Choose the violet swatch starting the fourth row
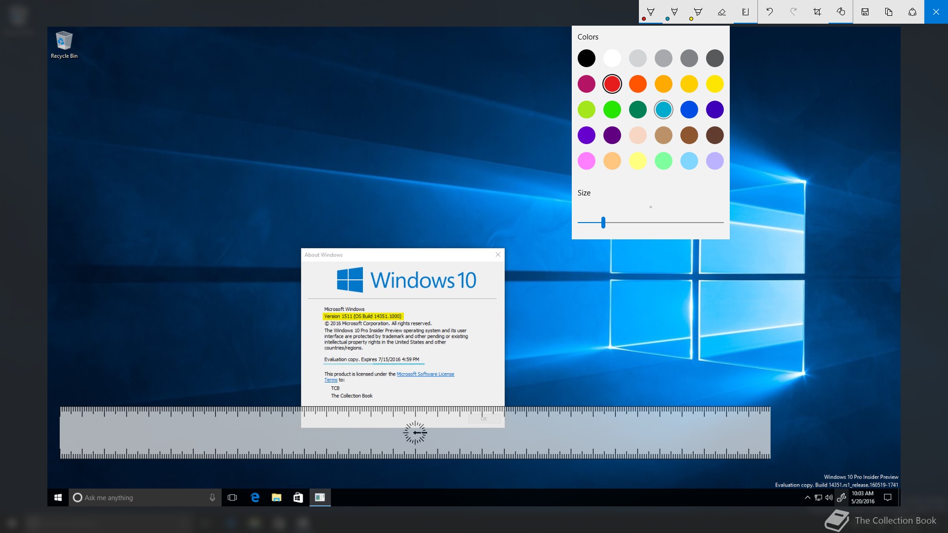 (x=587, y=135)
